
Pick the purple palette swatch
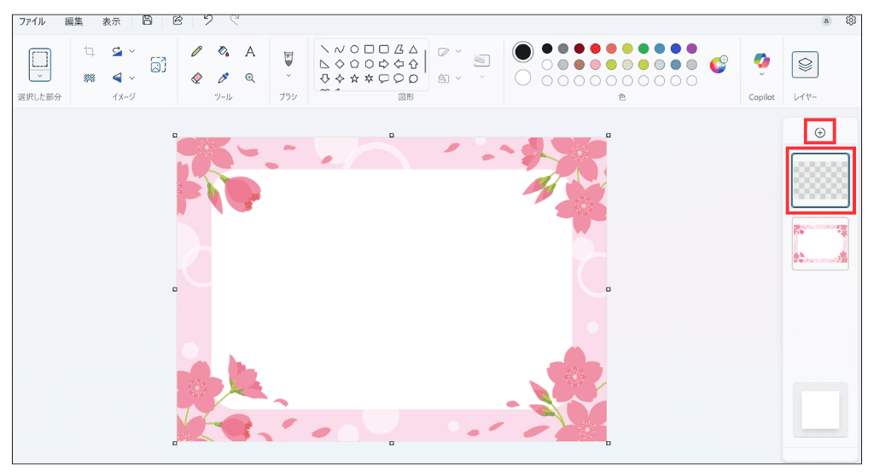[x=691, y=49]
